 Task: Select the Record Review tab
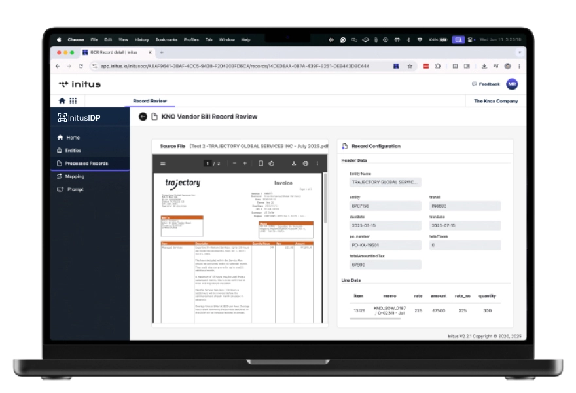150,101
